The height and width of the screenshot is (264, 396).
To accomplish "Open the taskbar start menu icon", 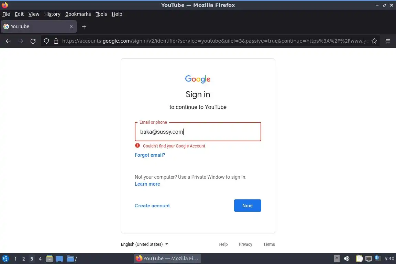I will [x=5, y=259].
